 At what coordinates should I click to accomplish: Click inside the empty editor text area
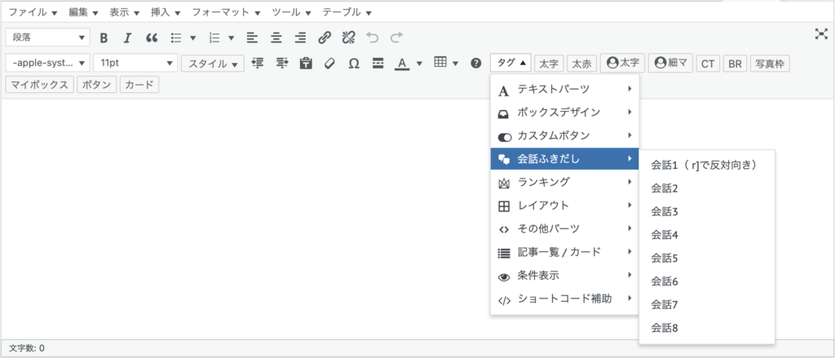coord(245,219)
